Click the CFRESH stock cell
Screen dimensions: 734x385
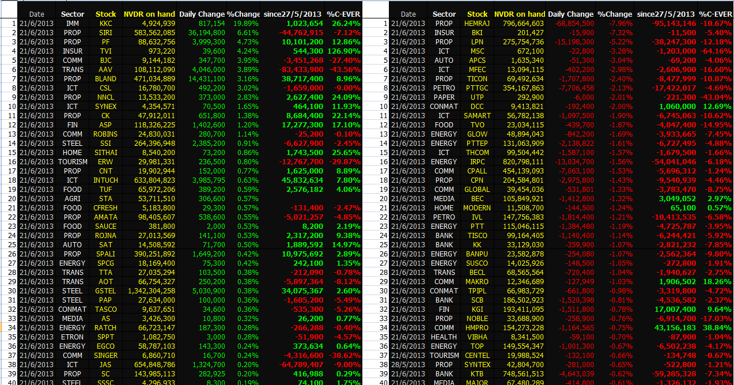[106, 208]
